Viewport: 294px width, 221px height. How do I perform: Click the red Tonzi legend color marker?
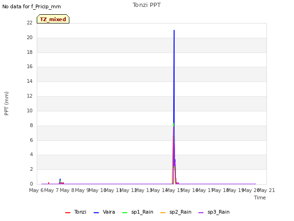point(68,213)
